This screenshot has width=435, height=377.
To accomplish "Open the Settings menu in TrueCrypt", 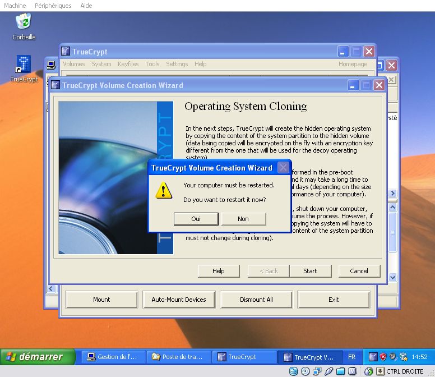I will [177, 64].
